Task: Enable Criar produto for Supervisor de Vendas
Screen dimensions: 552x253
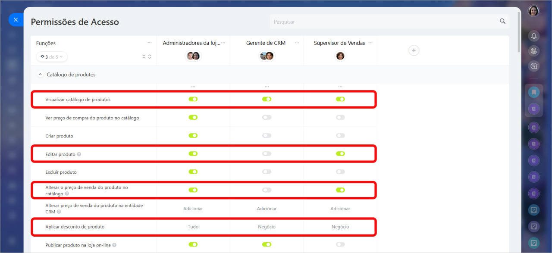Action: click(340, 135)
